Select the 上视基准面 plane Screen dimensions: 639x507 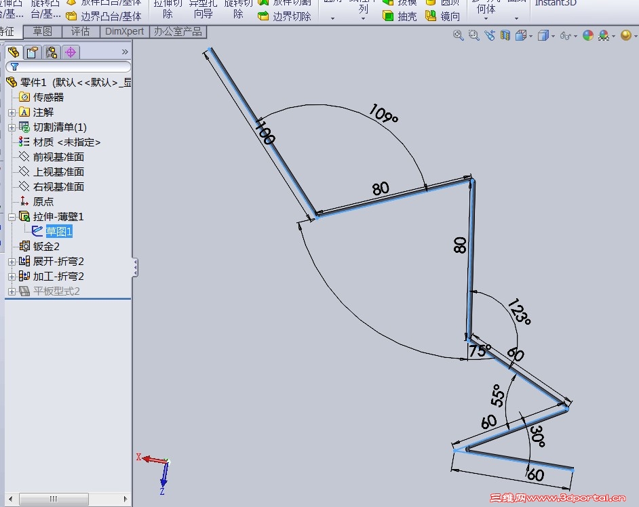[52, 172]
